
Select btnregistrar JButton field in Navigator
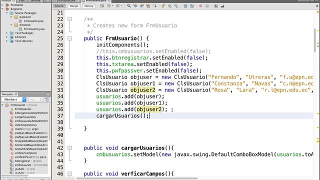(x=28, y=161)
